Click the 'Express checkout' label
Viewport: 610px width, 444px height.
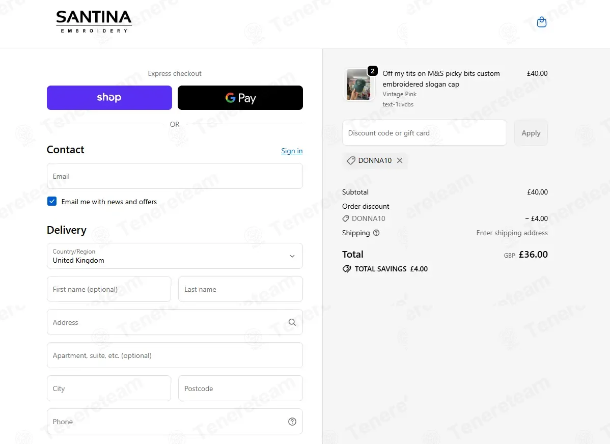coord(175,73)
